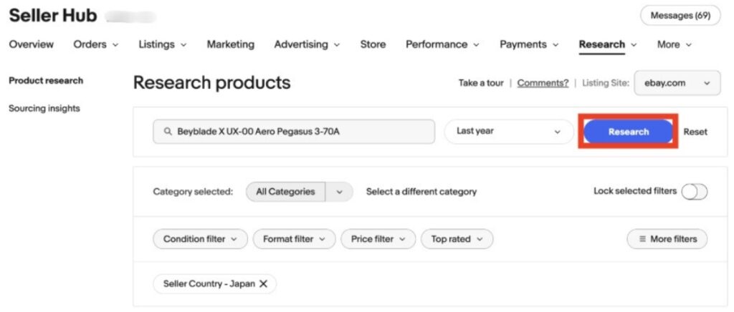Open the Top rated filter
734x312 pixels.
pos(457,239)
